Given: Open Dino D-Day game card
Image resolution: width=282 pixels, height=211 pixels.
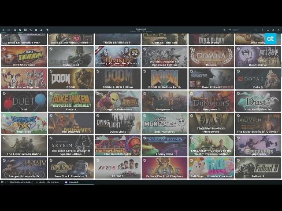Looking at the screenshot, I should pos(211,39).
